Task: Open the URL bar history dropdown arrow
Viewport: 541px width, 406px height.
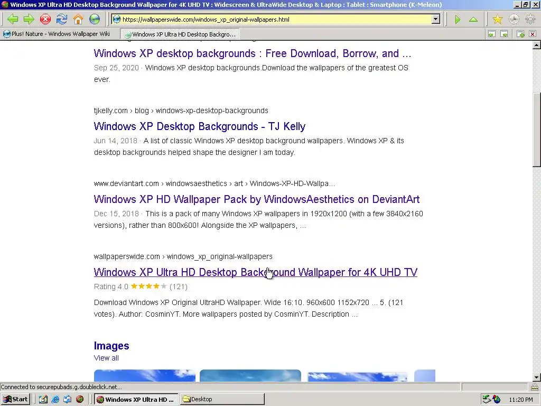Action: pyautogui.click(x=436, y=20)
